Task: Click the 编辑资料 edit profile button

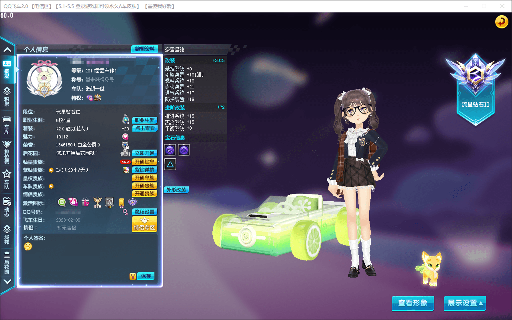Action: pos(144,49)
